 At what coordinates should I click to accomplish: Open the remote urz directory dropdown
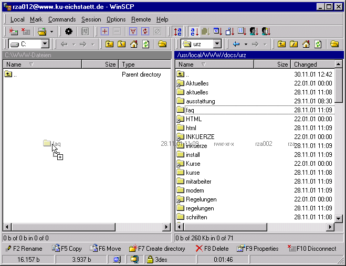pyautogui.click(x=217, y=44)
